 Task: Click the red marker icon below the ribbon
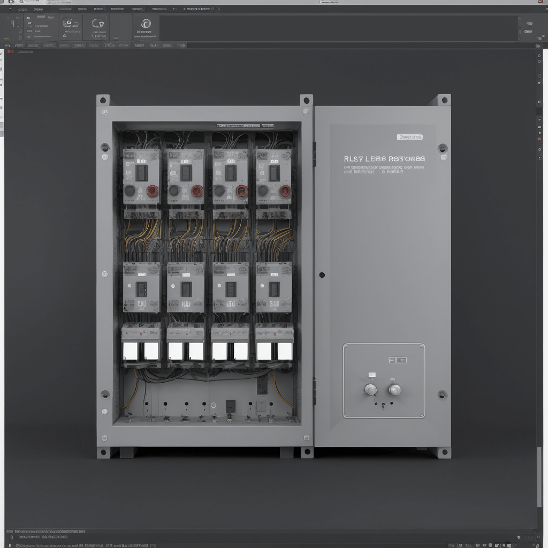pyautogui.click(x=10, y=51)
